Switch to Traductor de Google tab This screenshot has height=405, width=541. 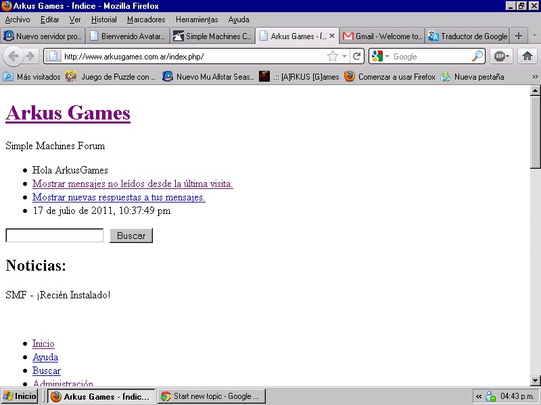tap(467, 36)
